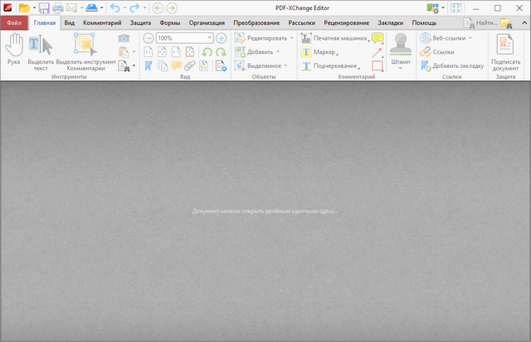
Task: Click the Stamp (Штамп) tool
Action: coord(401,50)
